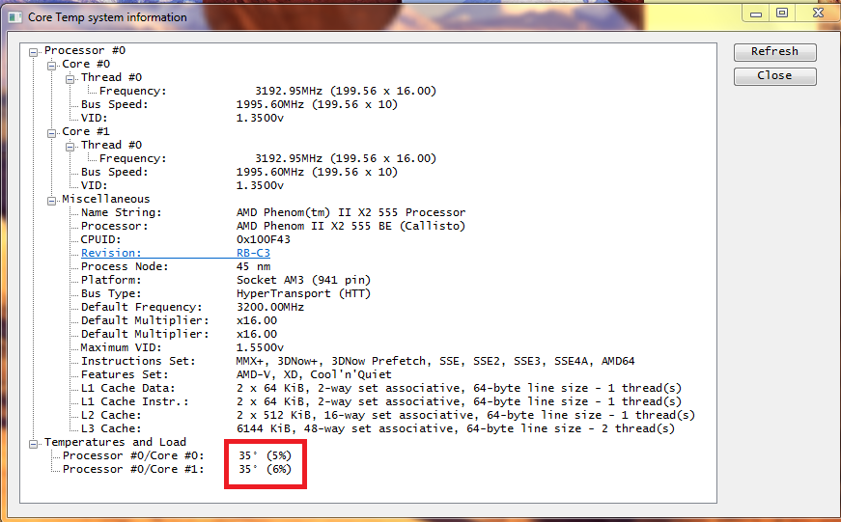Close the window using X icon
This screenshot has height=522, width=841.
(818, 14)
